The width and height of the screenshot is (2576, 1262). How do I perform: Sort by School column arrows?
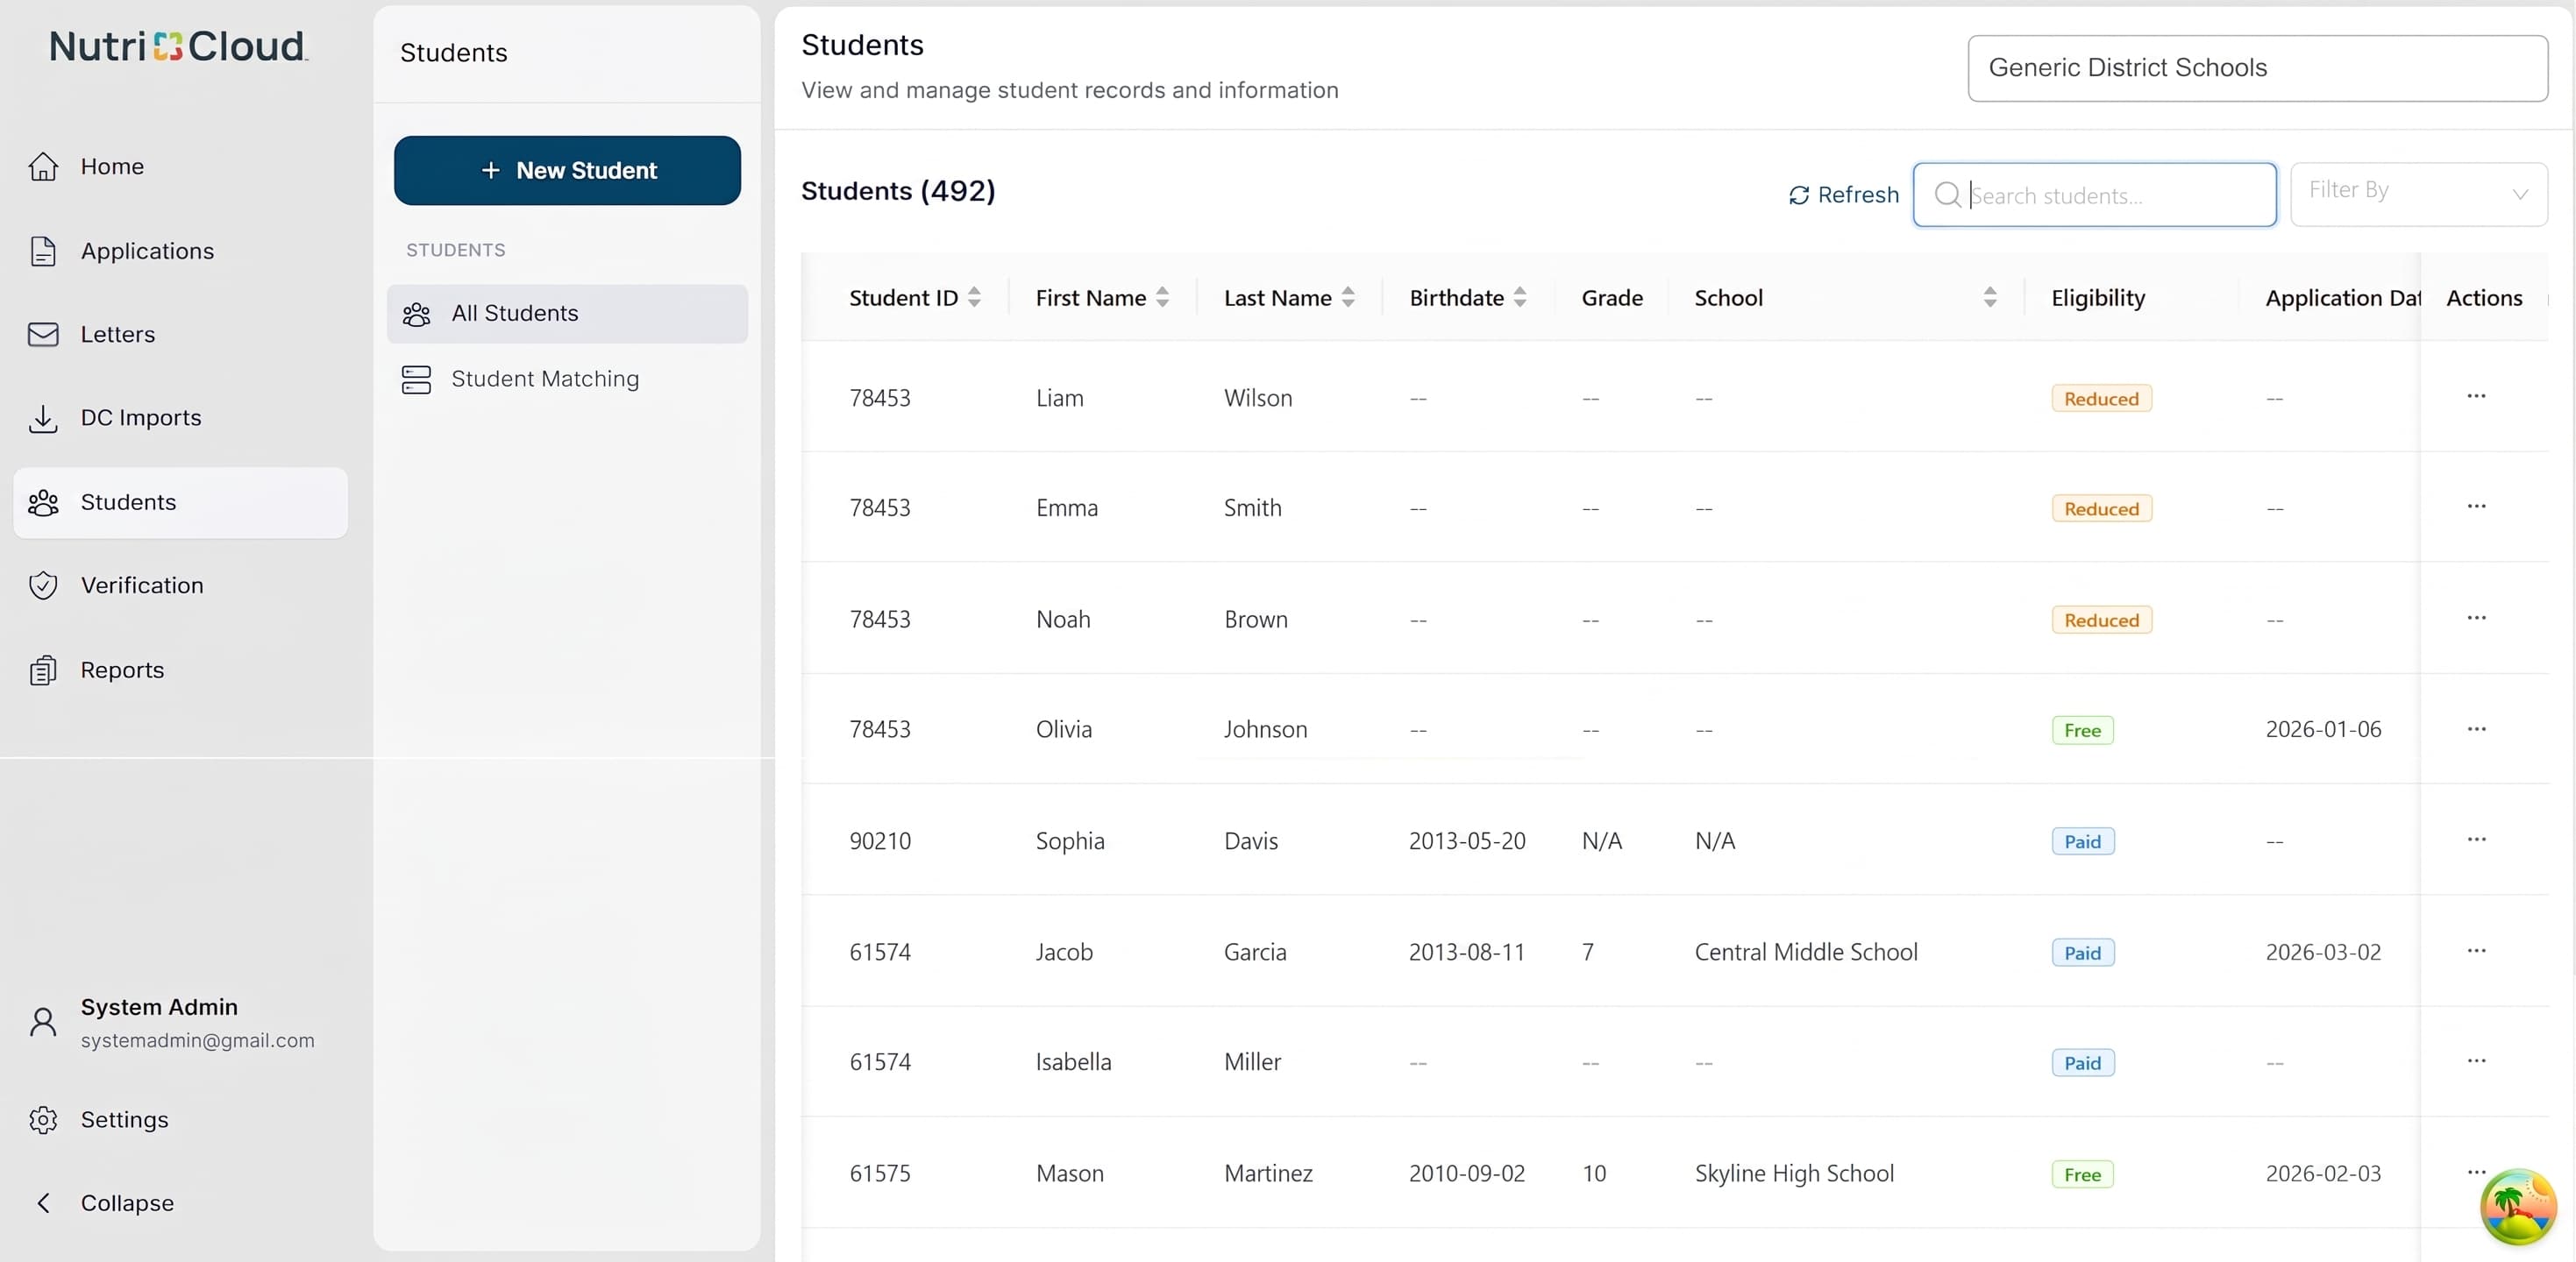pyautogui.click(x=1989, y=298)
